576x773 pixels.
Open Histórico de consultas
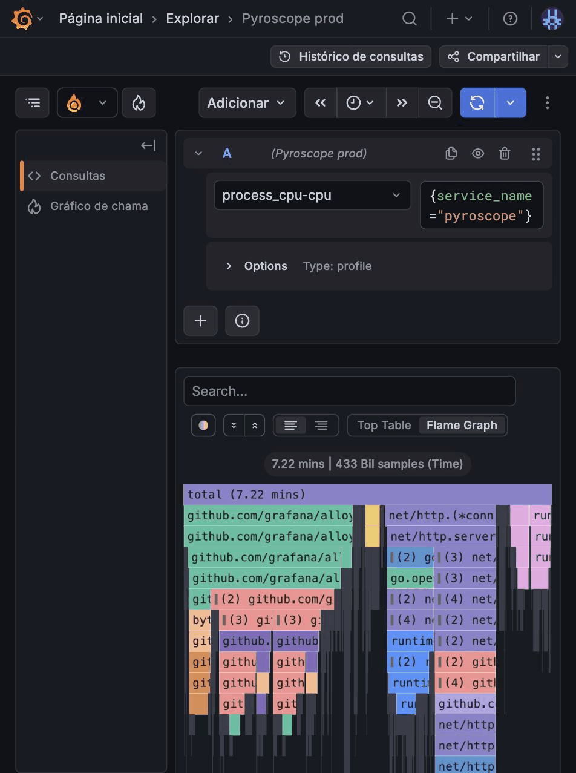[x=351, y=56]
